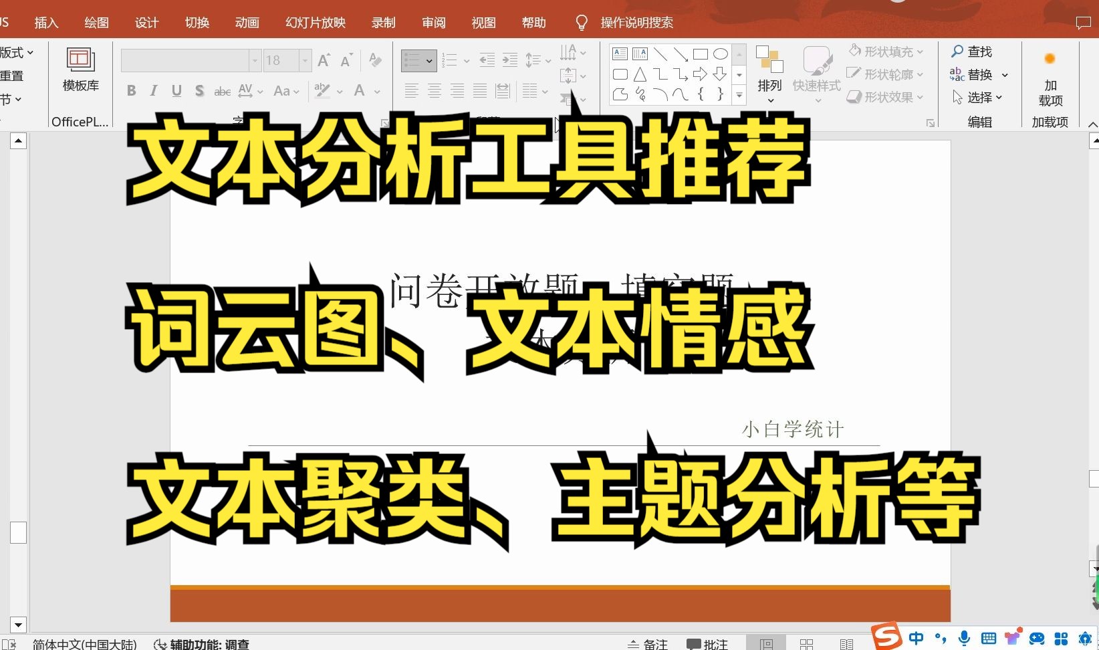The image size is (1099, 650).
Task: Clear all text formatting
Action: pos(376,61)
